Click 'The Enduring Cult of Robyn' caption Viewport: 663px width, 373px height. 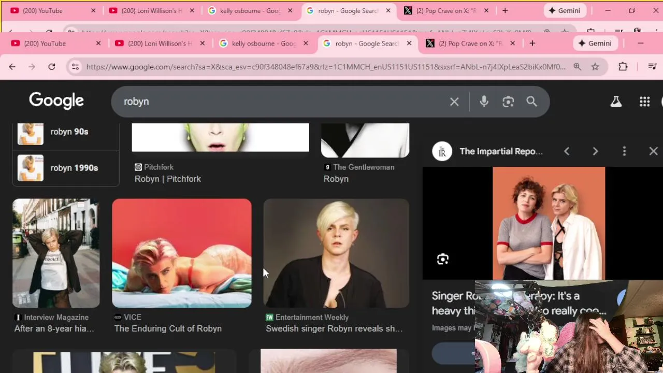point(168,328)
